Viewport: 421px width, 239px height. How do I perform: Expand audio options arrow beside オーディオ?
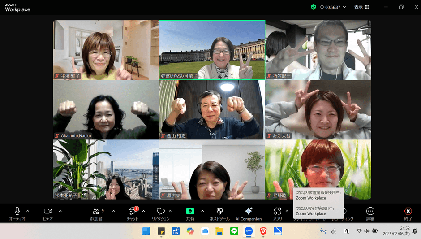28,211
